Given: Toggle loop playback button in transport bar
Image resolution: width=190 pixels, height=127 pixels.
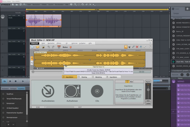Looking at the screenshot, I should (x=4, y=81).
